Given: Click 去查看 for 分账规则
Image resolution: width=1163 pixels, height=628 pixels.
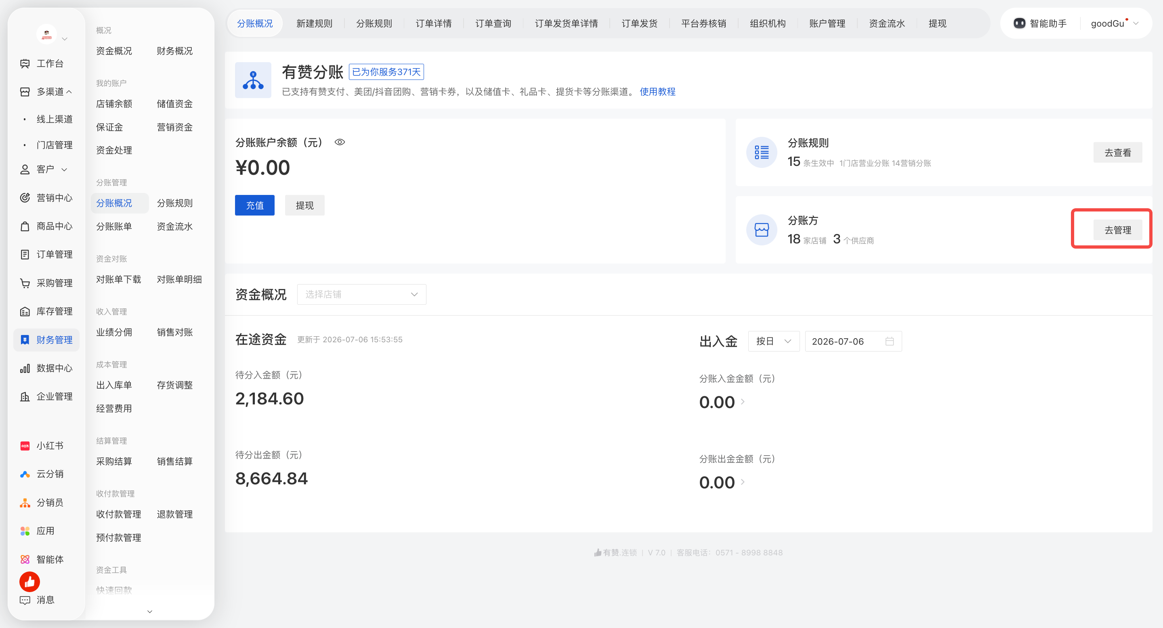Looking at the screenshot, I should pos(1118,153).
